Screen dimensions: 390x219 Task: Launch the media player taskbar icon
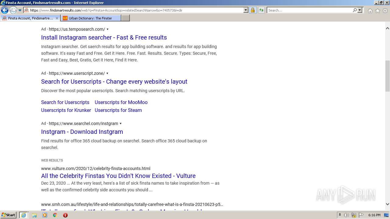coord(45,215)
